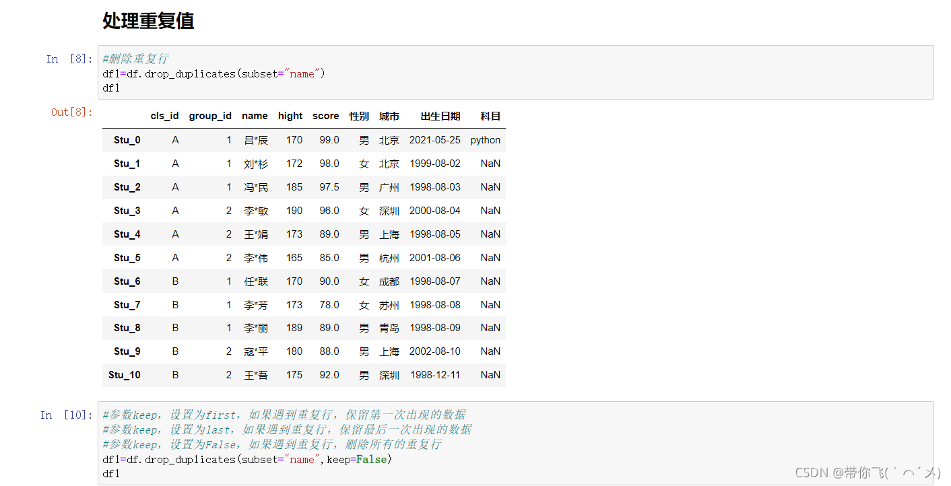Select the Stu_8 row index
Viewport: 951px width, 486px height.
coord(127,328)
